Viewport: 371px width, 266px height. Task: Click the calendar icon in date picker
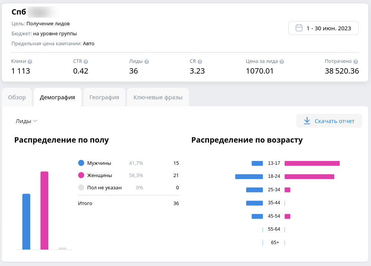(x=299, y=28)
